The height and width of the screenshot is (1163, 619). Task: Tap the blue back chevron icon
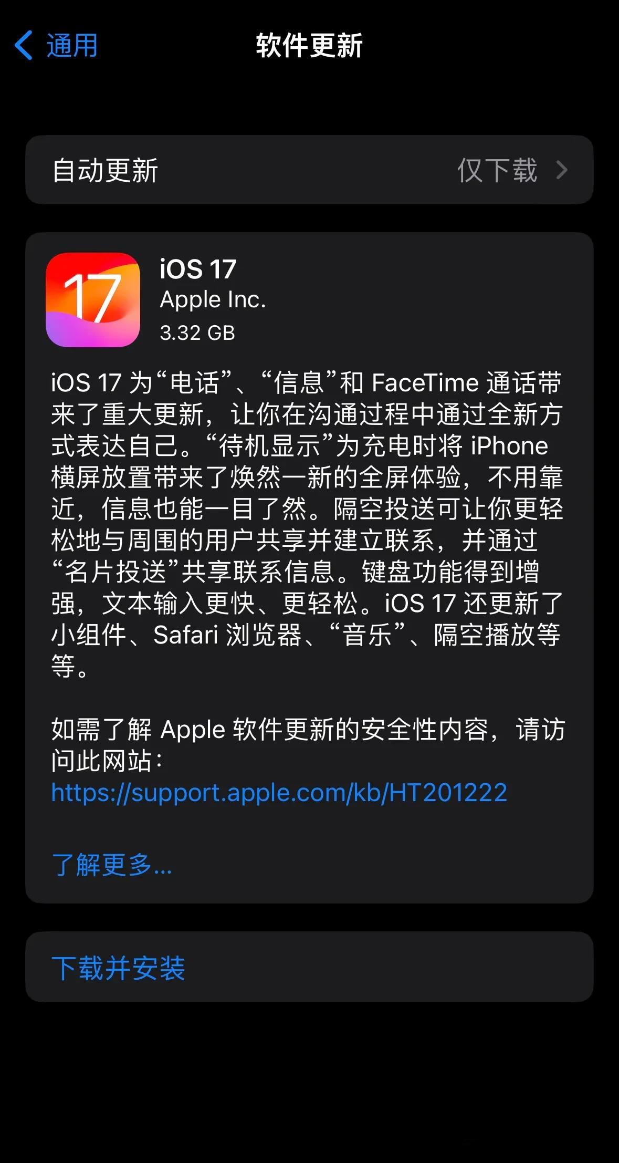(x=24, y=45)
